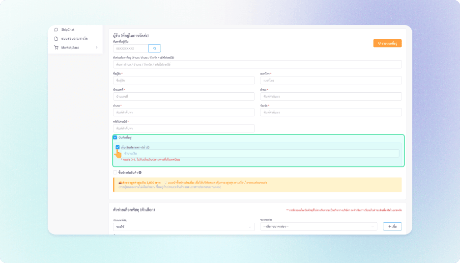Click the info icon beside product insurance

point(140,173)
